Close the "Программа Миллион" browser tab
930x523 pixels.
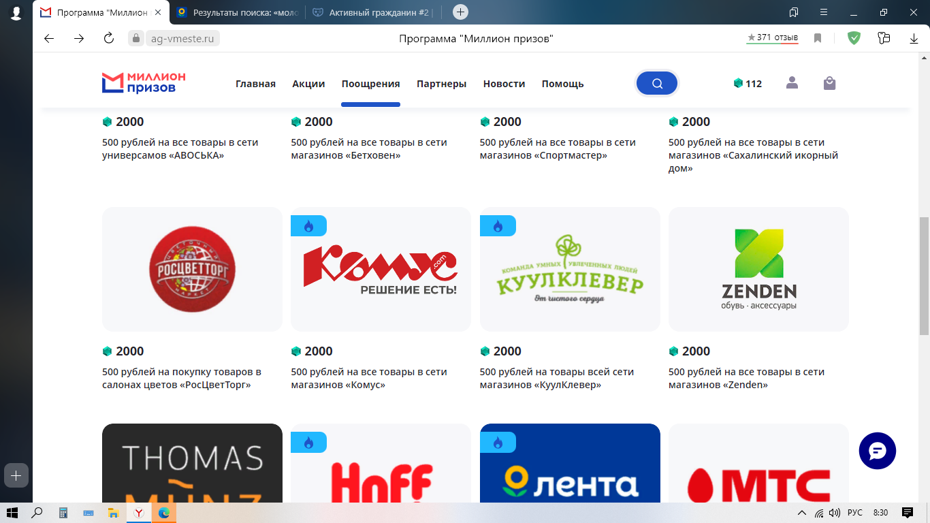(158, 12)
